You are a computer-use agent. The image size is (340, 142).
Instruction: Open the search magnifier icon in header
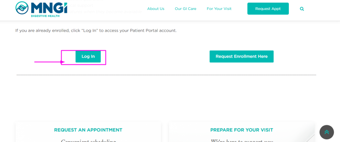point(302,9)
